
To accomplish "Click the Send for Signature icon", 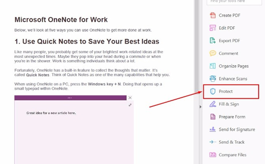I will 212,129.
